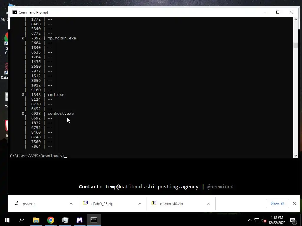
Task: Open downloaded psr.exe file
Action: pyautogui.click(x=29, y=204)
